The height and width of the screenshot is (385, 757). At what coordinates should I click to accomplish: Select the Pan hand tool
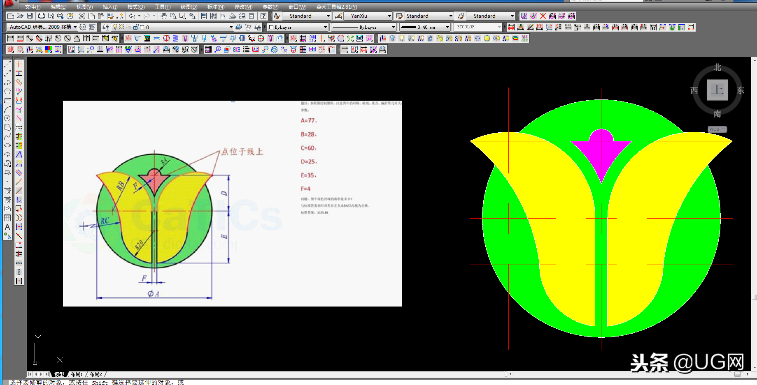(x=164, y=16)
